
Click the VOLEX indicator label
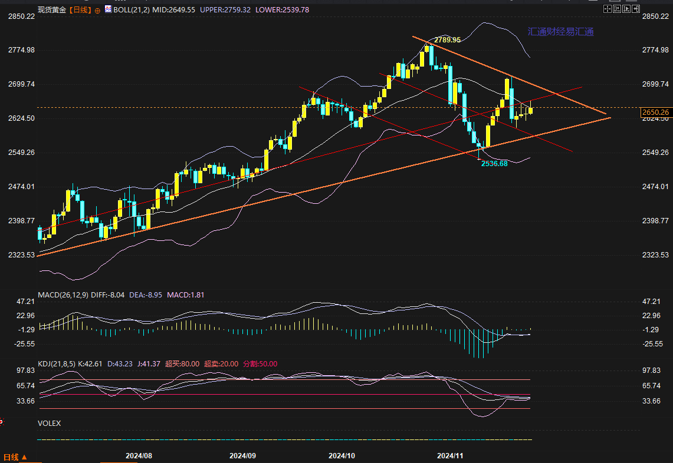point(50,423)
